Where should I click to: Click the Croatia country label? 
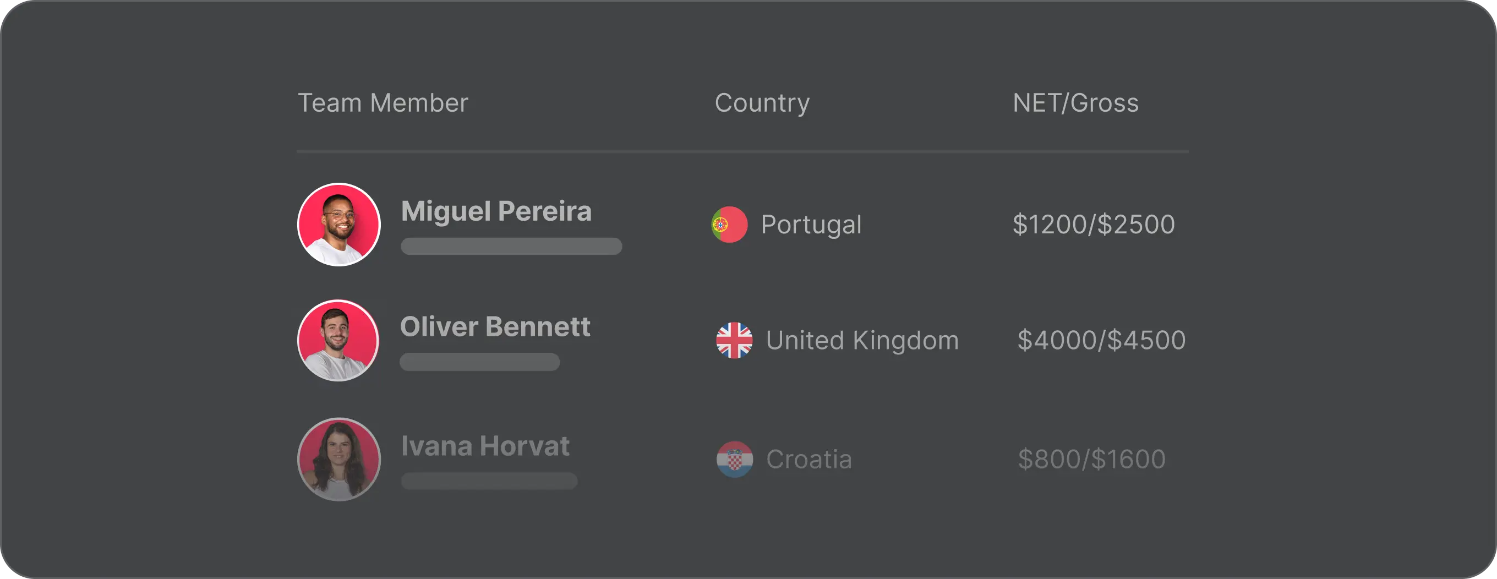pos(809,460)
